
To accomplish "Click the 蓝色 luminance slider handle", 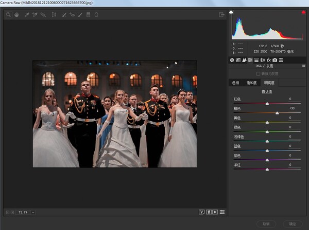I will tap(267, 150).
